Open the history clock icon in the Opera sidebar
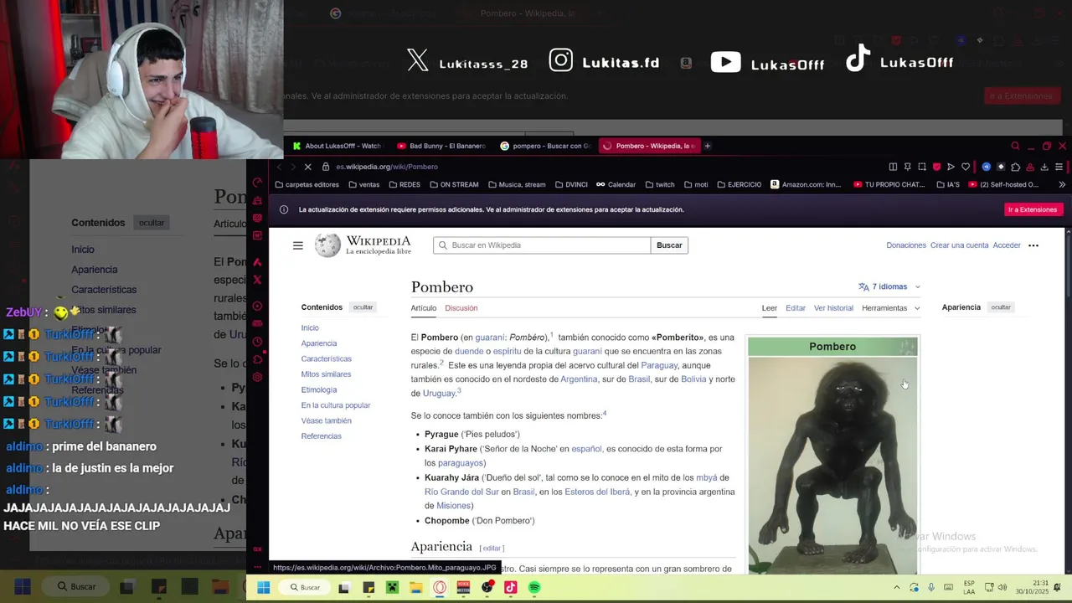This screenshot has height=603, width=1072. click(x=257, y=342)
